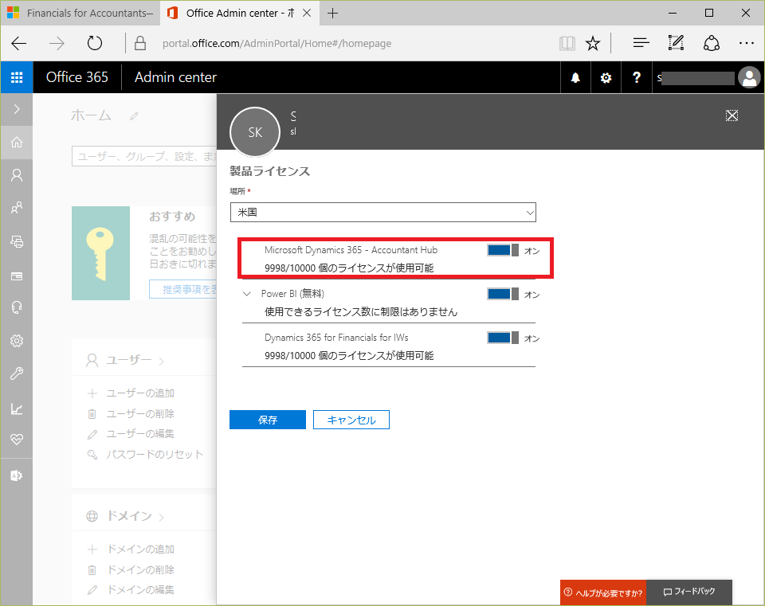Click the キャンセル cancel button
765x606 pixels.
click(351, 420)
